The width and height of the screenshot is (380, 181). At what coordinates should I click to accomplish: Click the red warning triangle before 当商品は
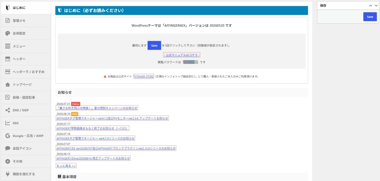(x=105, y=77)
